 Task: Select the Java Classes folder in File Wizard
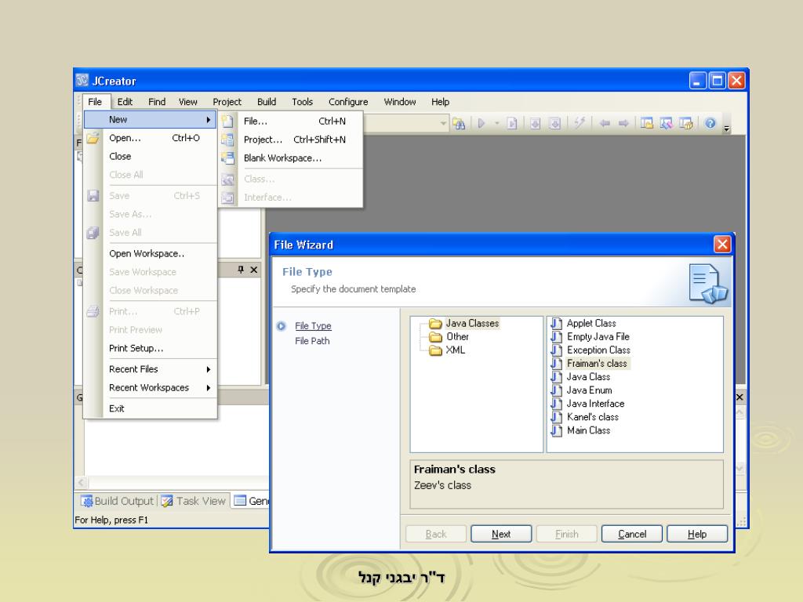pyautogui.click(x=471, y=324)
